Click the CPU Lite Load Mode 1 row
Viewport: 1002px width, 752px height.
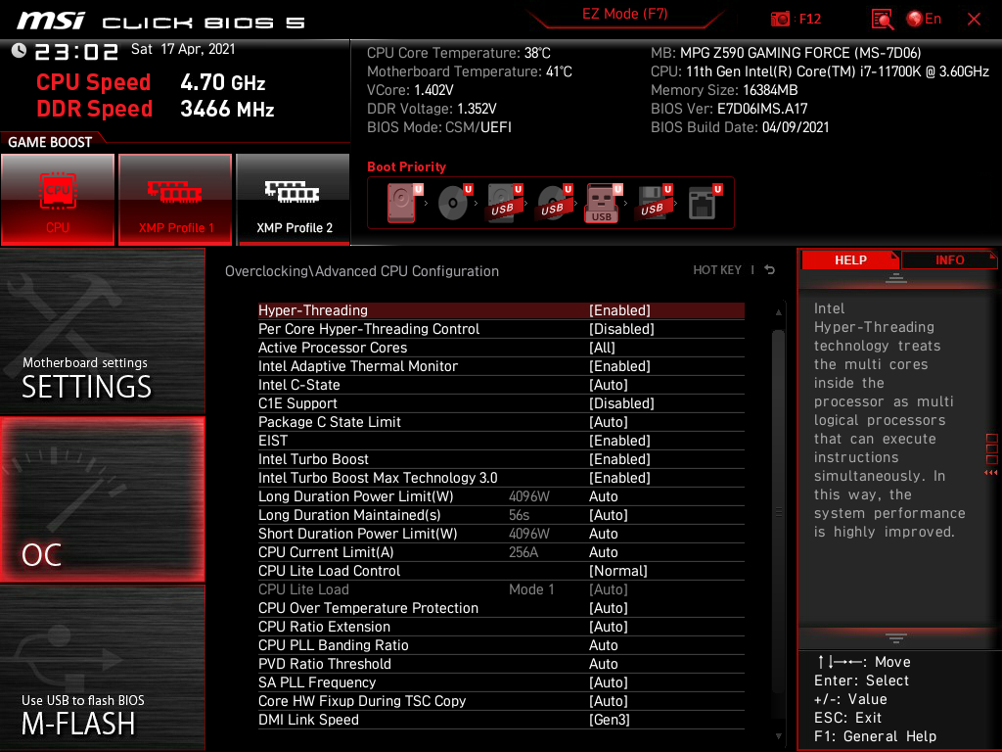click(x=501, y=588)
